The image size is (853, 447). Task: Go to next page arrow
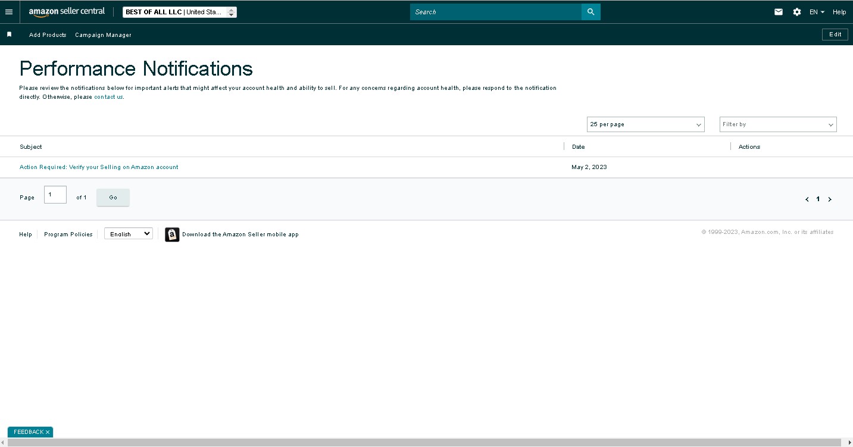[830, 199]
